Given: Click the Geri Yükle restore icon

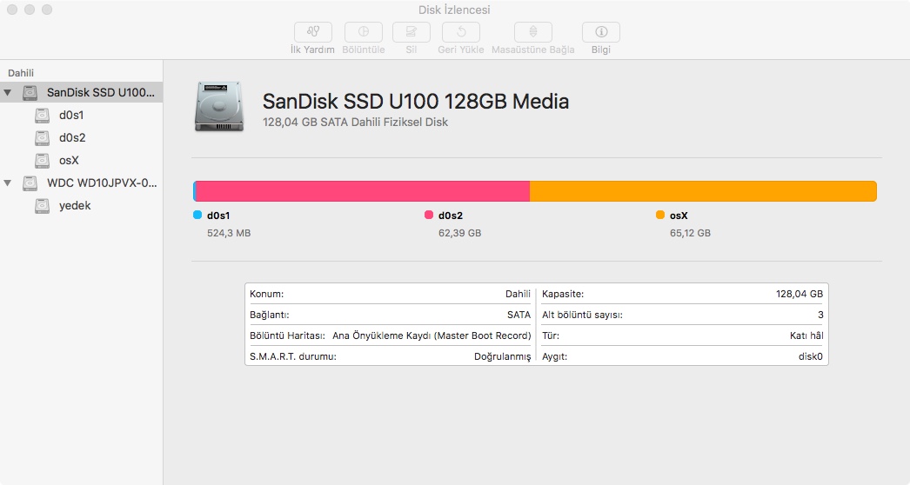Looking at the screenshot, I should [460, 32].
